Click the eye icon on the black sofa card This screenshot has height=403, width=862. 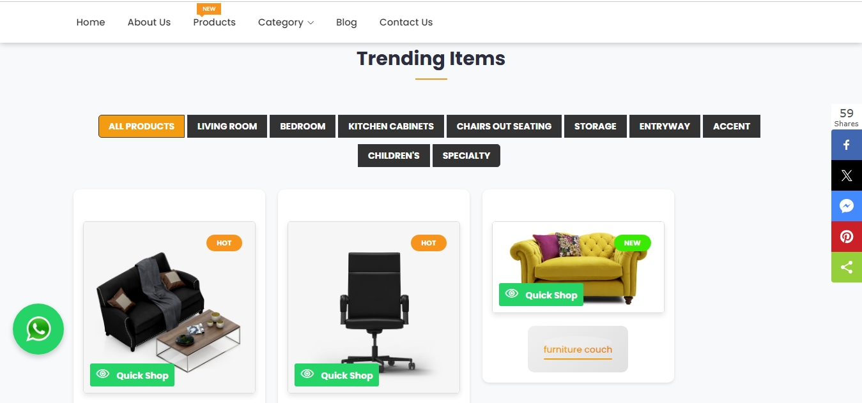[x=103, y=375]
